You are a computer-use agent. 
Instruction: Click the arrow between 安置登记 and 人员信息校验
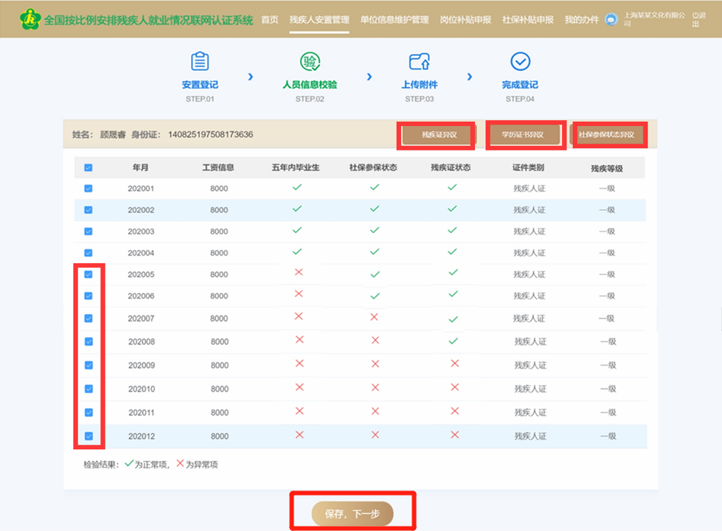click(251, 76)
